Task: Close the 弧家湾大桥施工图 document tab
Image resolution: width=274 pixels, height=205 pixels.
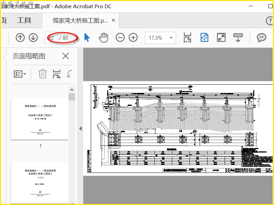Action: tap(113, 20)
